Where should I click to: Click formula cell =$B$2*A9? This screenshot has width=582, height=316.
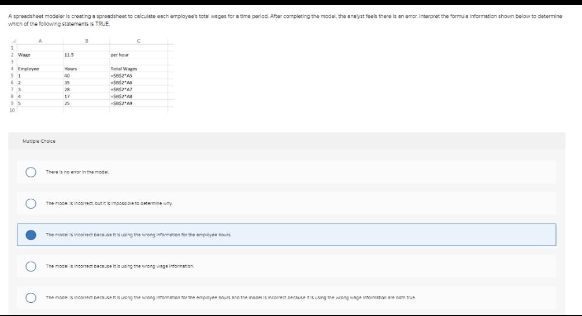(x=139, y=103)
